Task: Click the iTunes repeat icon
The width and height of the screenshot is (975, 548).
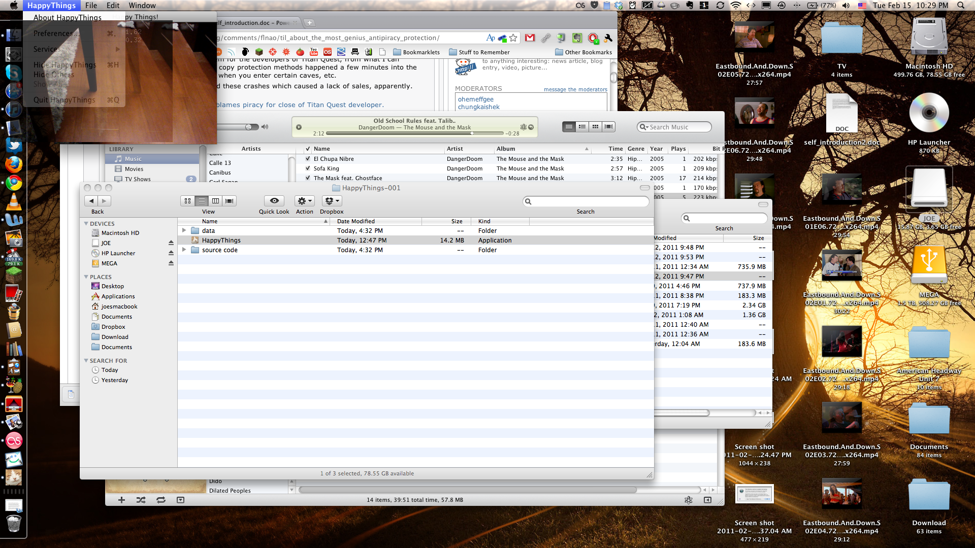Action: coord(161,500)
